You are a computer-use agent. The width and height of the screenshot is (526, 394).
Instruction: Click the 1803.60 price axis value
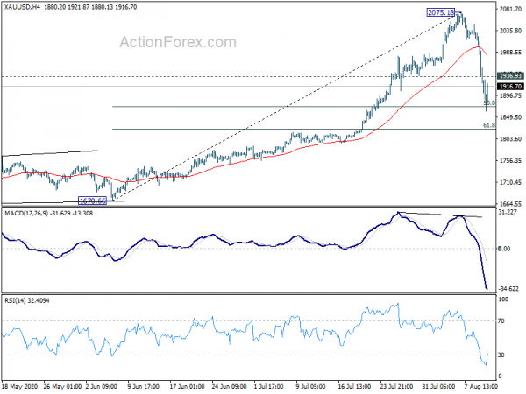510,138
